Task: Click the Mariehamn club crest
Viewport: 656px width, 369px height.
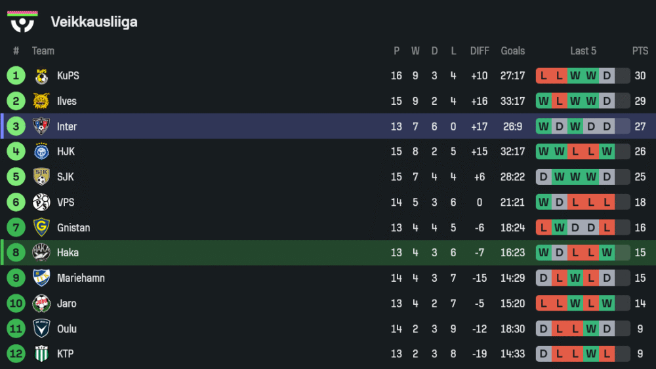Action: coord(41,278)
